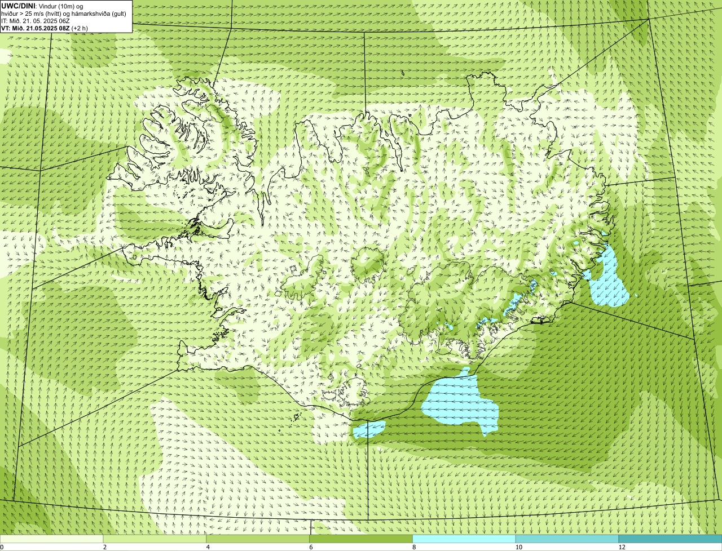The height and width of the screenshot is (551, 722).
Task: Click the largest cyan wind patch off the south coast
Action: point(460,403)
